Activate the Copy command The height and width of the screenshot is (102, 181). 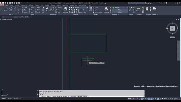pyautogui.click(x=24, y=10)
